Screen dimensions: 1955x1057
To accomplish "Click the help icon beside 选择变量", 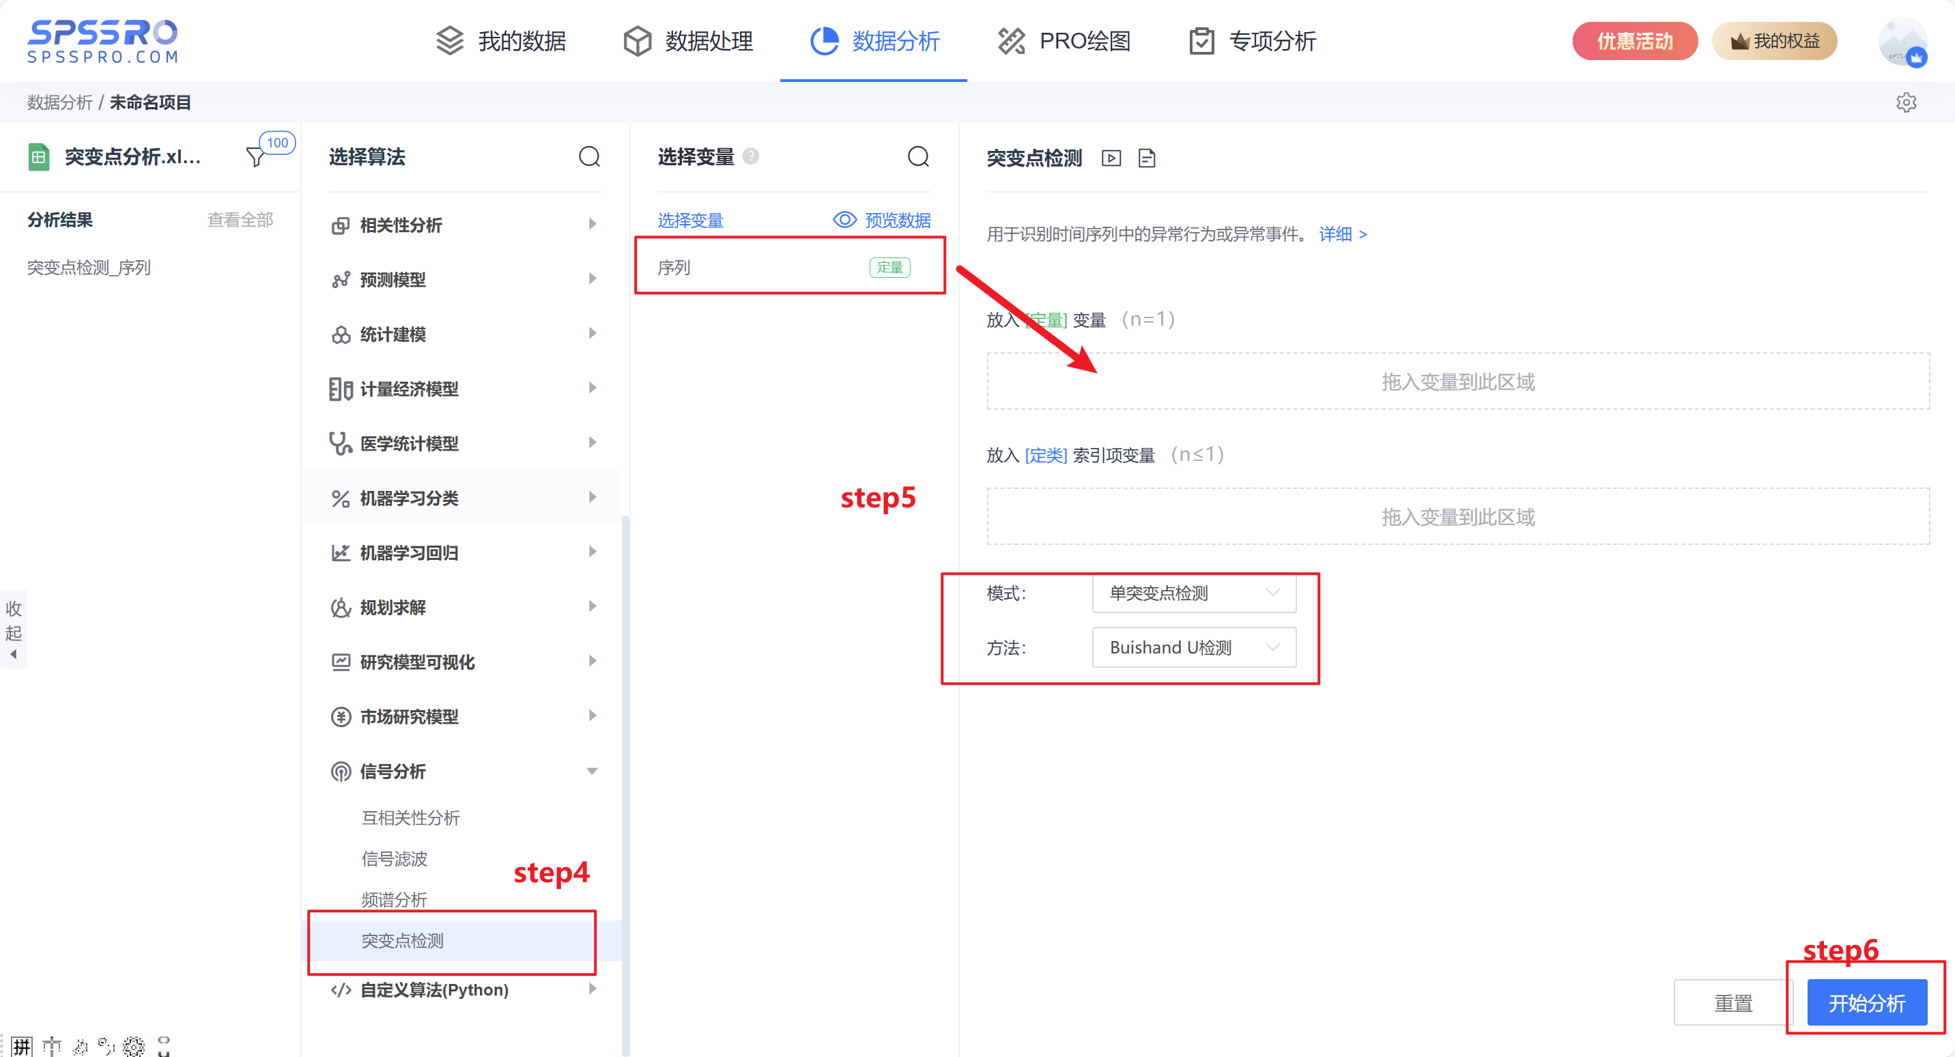I will click(x=751, y=156).
